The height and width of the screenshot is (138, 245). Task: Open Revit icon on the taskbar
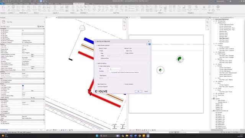coord(148,136)
